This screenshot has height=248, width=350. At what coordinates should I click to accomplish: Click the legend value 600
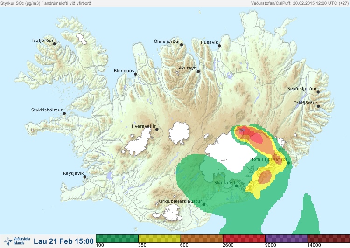[x=184, y=245]
